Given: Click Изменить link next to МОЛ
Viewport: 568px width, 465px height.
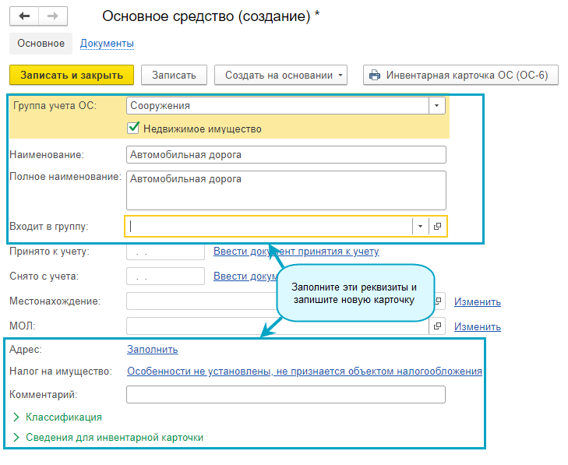Looking at the screenshot, I should click(478, 326).
